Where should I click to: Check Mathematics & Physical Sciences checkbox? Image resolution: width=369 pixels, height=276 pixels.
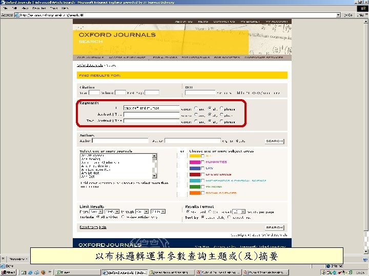point(202,181)
